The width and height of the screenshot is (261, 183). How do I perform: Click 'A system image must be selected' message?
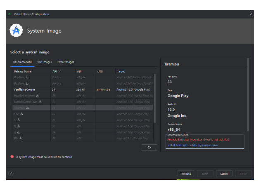point(44,157)
